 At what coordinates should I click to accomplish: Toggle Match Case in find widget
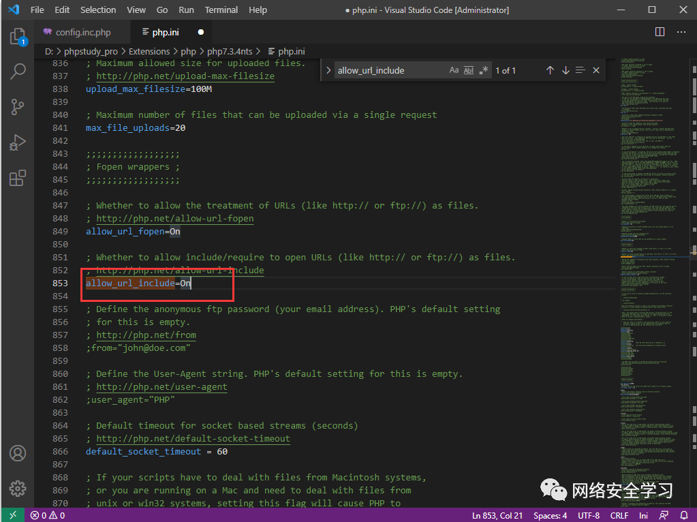pos(454,70)
